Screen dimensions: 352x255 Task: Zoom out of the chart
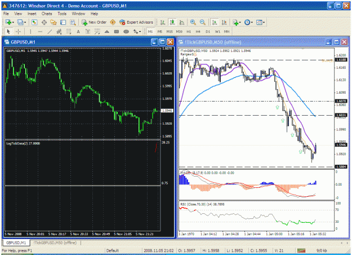(x=203, y=22)
